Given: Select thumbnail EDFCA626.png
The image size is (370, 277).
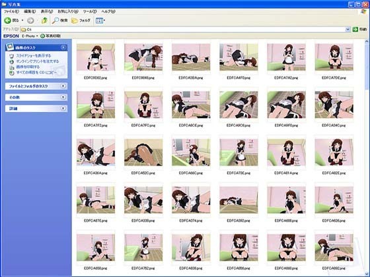Looking at the screenshot, I should pos(334,200).
